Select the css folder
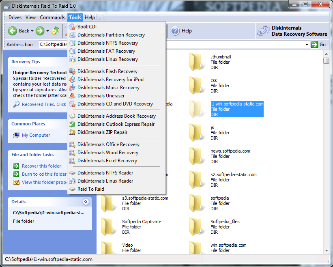This screenshot has width=333, height=267. pos(209,86)
